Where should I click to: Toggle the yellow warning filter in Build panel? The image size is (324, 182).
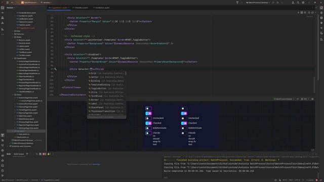click(x=49, y=154)
